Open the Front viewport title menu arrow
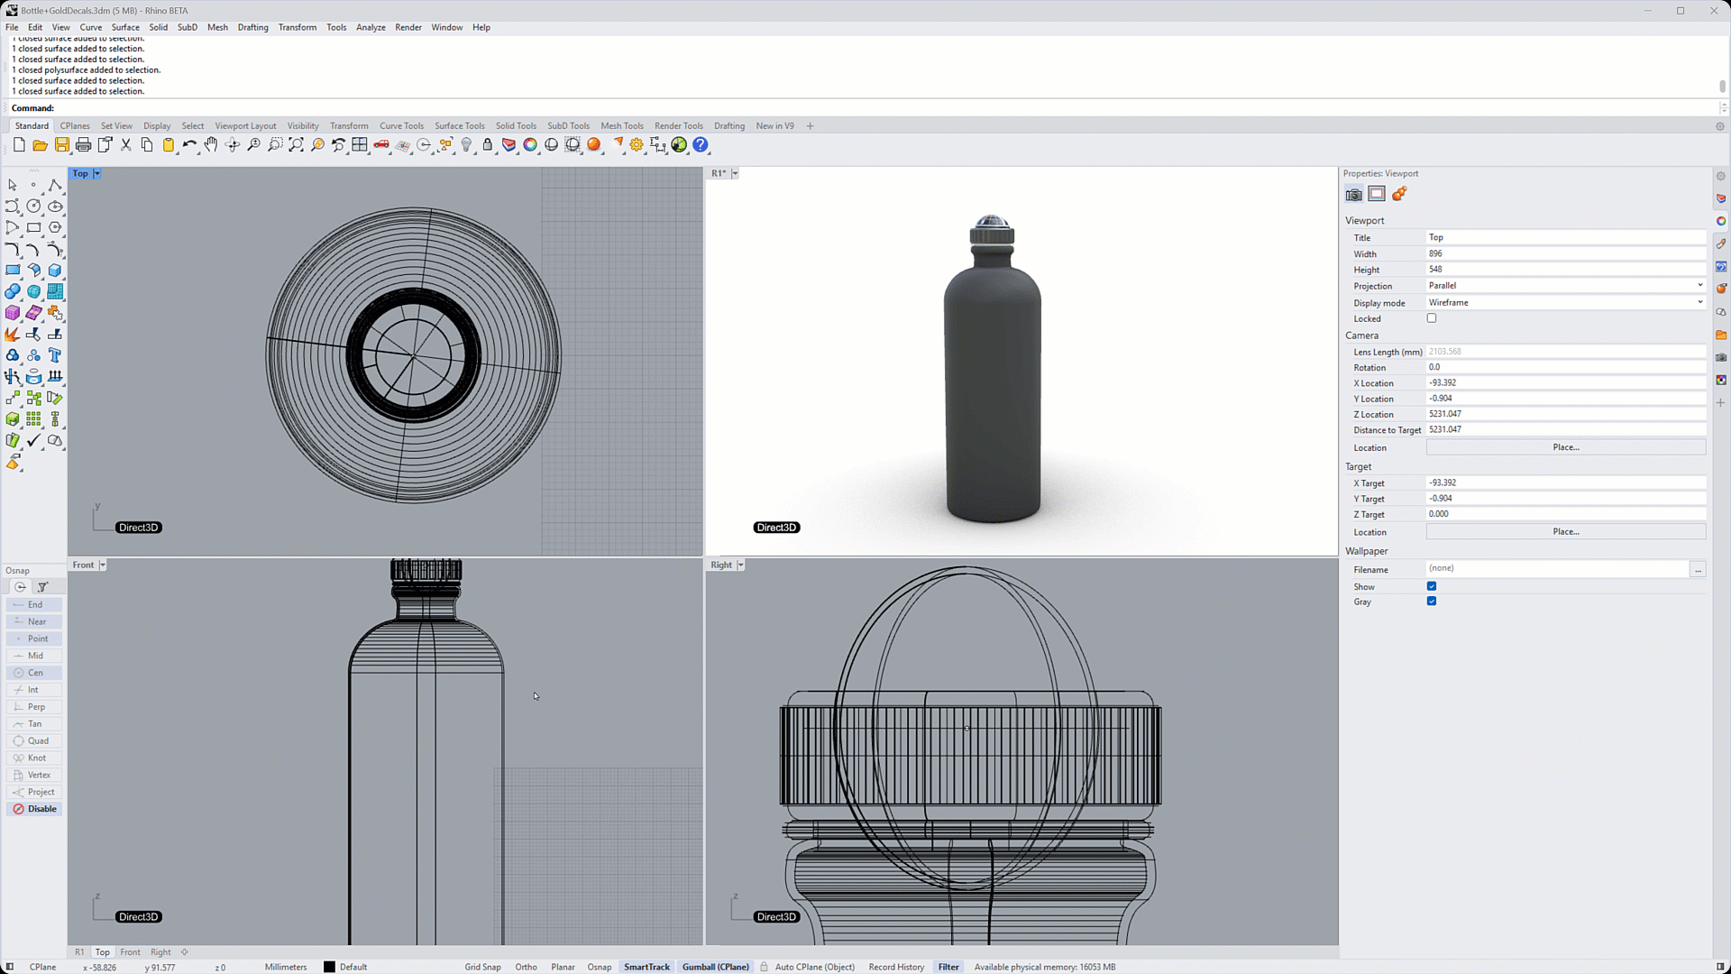Screen dimensions: 1731x974 coord(103,565)
